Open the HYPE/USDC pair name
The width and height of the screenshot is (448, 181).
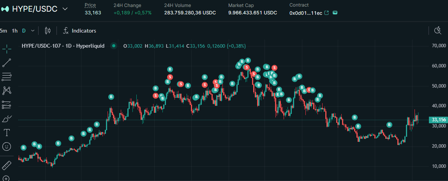tap(35, 9)
